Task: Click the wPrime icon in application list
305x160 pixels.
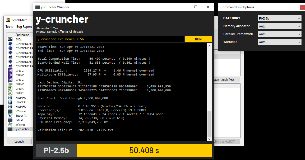Action: click(x=10, y=125)
